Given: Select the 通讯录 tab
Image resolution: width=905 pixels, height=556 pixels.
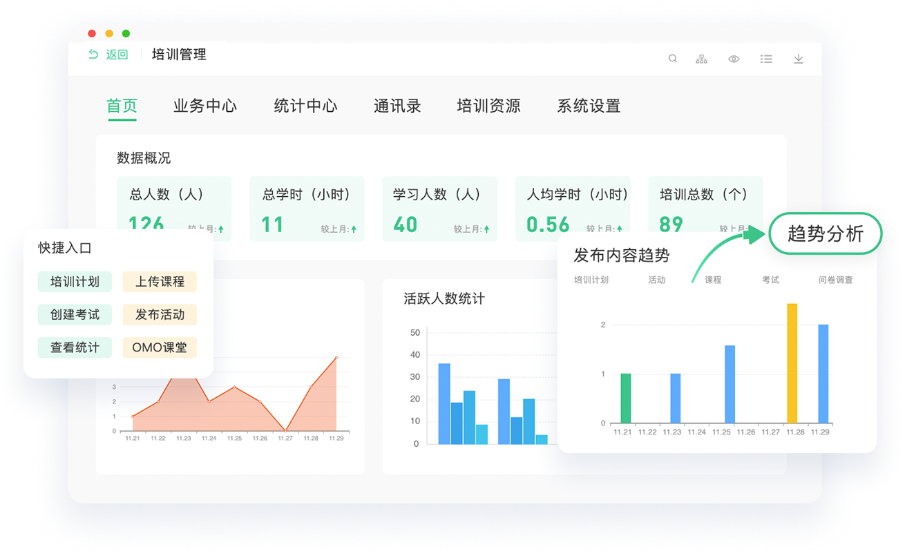Looking at the screenshot, I should pyautogui.click(x=397, y=106).
